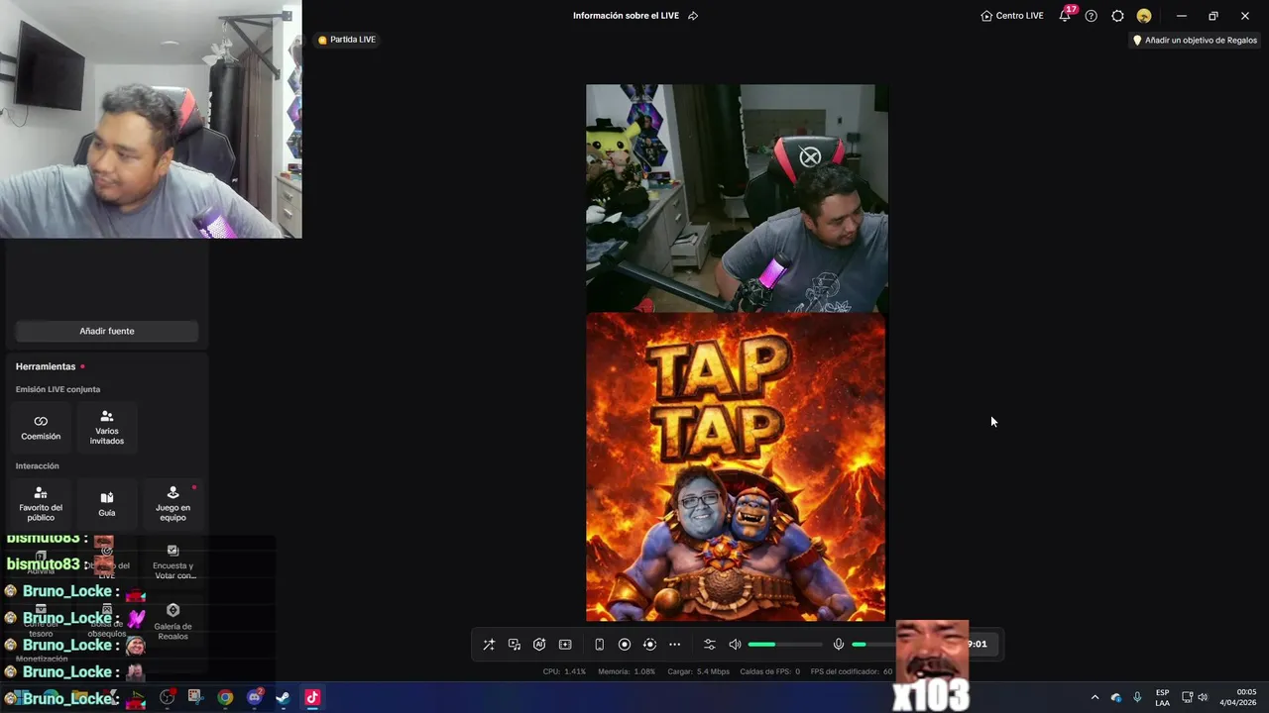
Task: Open Encuesta y Votar tool
Action: pyautogui.click(x=173, y=563)
